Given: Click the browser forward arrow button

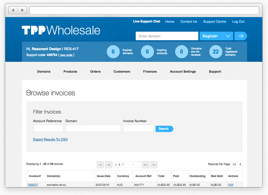Looking at the screenshot, I should pos(22,10).
